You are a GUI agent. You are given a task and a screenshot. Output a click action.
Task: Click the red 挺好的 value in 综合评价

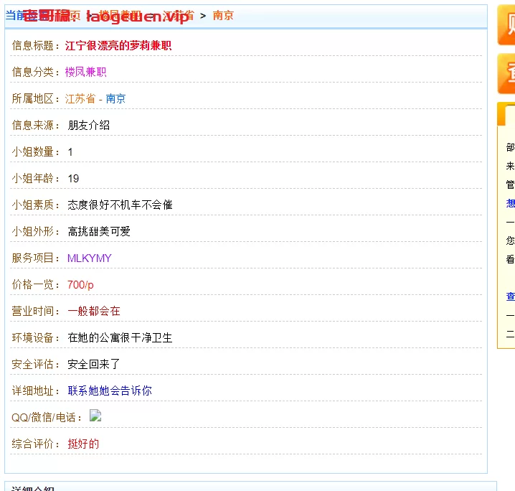pyautogui.click(x=83, y=444)
